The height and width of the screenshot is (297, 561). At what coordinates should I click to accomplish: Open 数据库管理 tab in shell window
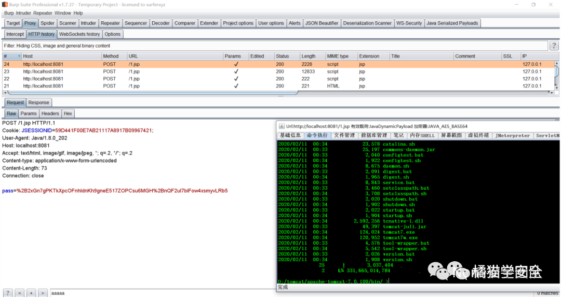tap(374, 136)
